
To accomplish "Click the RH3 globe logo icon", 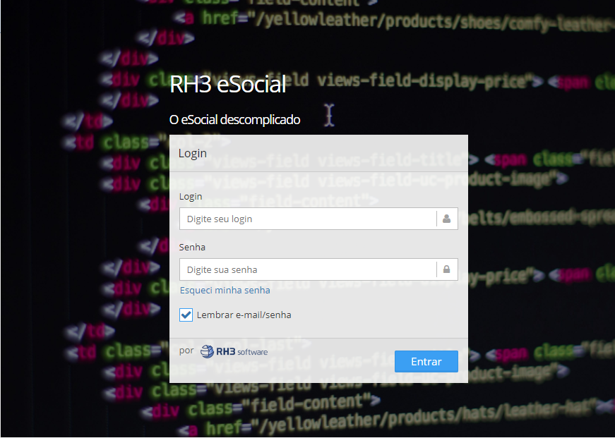I will click(x=207, y=351).
